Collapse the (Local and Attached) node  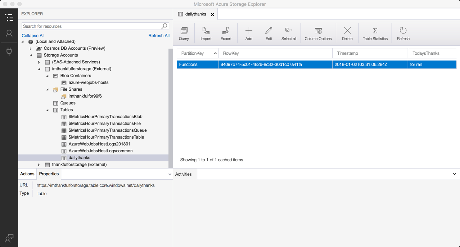pos(23,42)
